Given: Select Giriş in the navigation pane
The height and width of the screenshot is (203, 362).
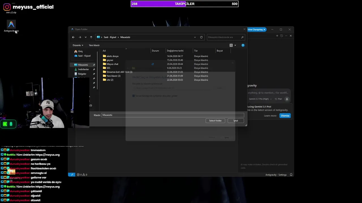Looking at the screenshot, I should pyautogui.click(x=80, y=51).
